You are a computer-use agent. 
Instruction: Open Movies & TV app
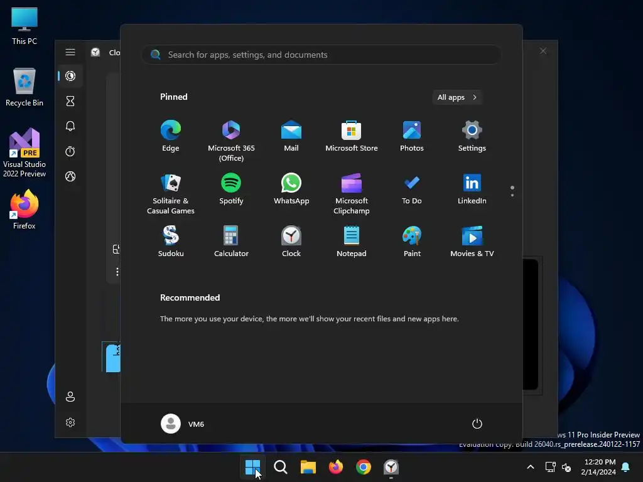472,242
